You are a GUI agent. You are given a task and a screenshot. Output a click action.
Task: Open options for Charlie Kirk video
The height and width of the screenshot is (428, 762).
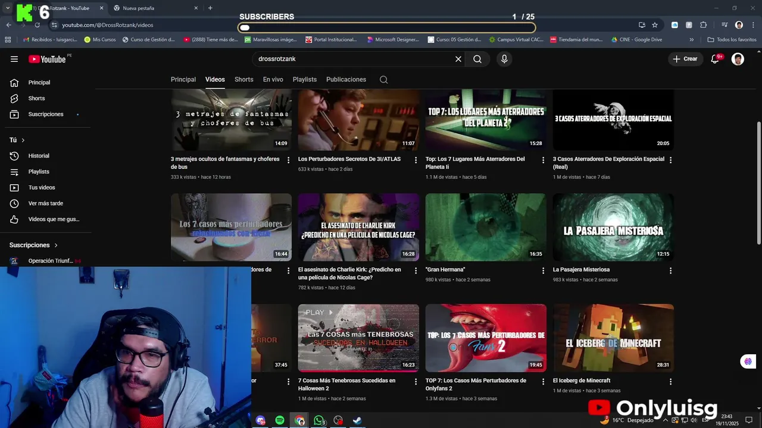tap(416, 270)
